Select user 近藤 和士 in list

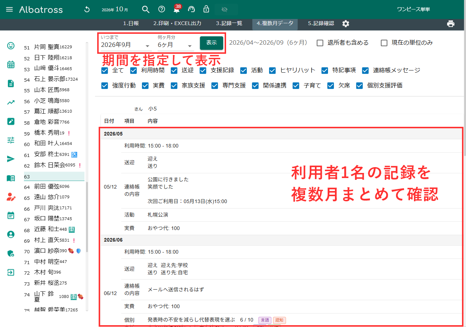tap(54, 230)
